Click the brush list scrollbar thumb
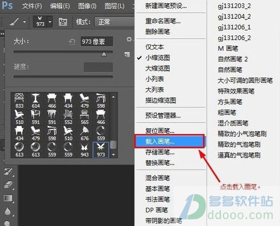This screenshot has width=280, height=226. tap(114, 144)
